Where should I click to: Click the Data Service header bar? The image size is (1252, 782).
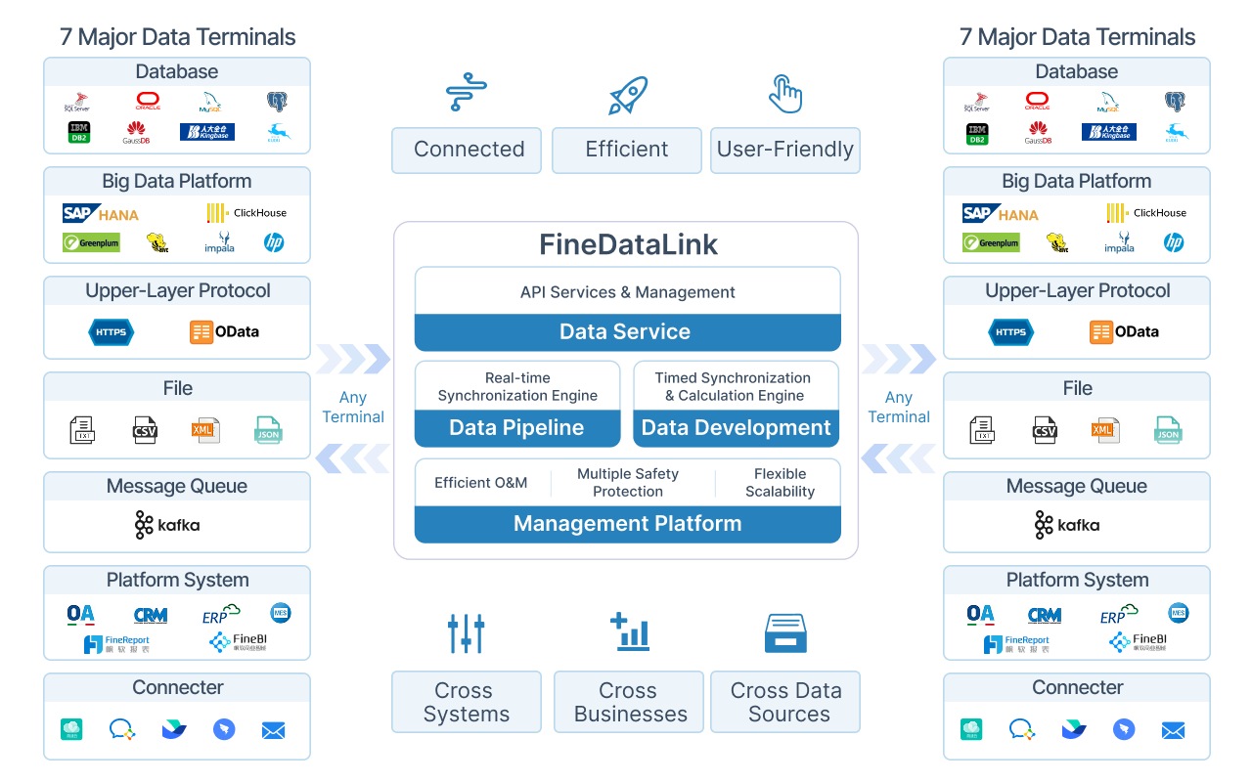point(627,331)
